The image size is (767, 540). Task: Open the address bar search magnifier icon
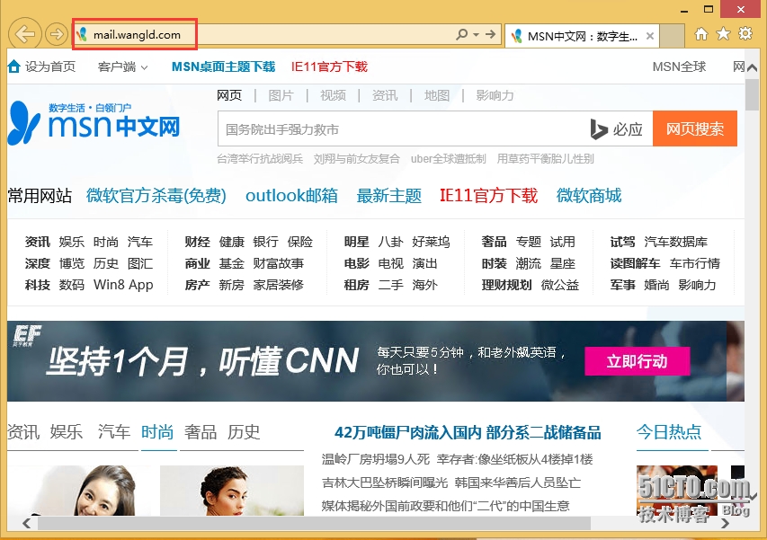(461, 34)
